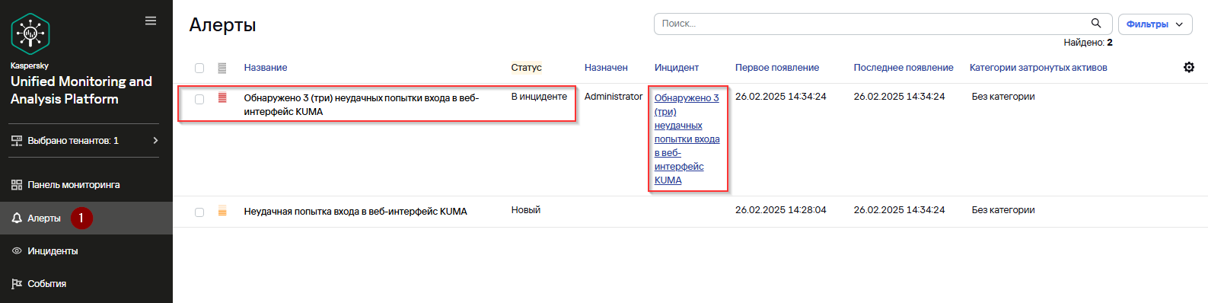Image resolution: width=1208 pixels, height=303 pixels.
Task: Open linked incident Обнаружено 3 (три) неудачных
Action: click(x=687, y=139)
